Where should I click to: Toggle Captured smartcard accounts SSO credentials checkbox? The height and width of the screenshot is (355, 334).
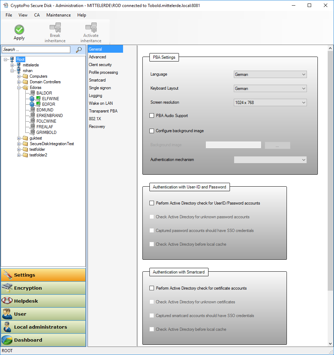tap(152, 316)
